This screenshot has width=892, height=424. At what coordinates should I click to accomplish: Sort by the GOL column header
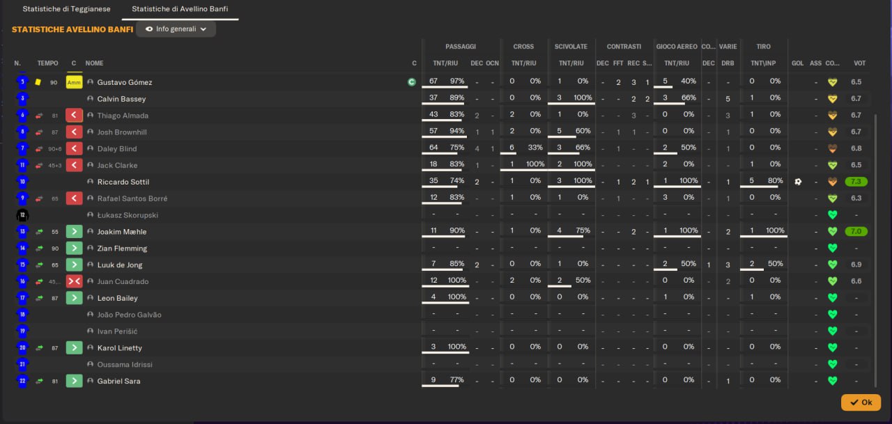point(798,63)
